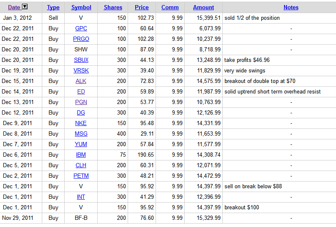The width and height of the screenshot is (336, 227).
Task: Open the INT symbol link
Action: click(81, 197)
